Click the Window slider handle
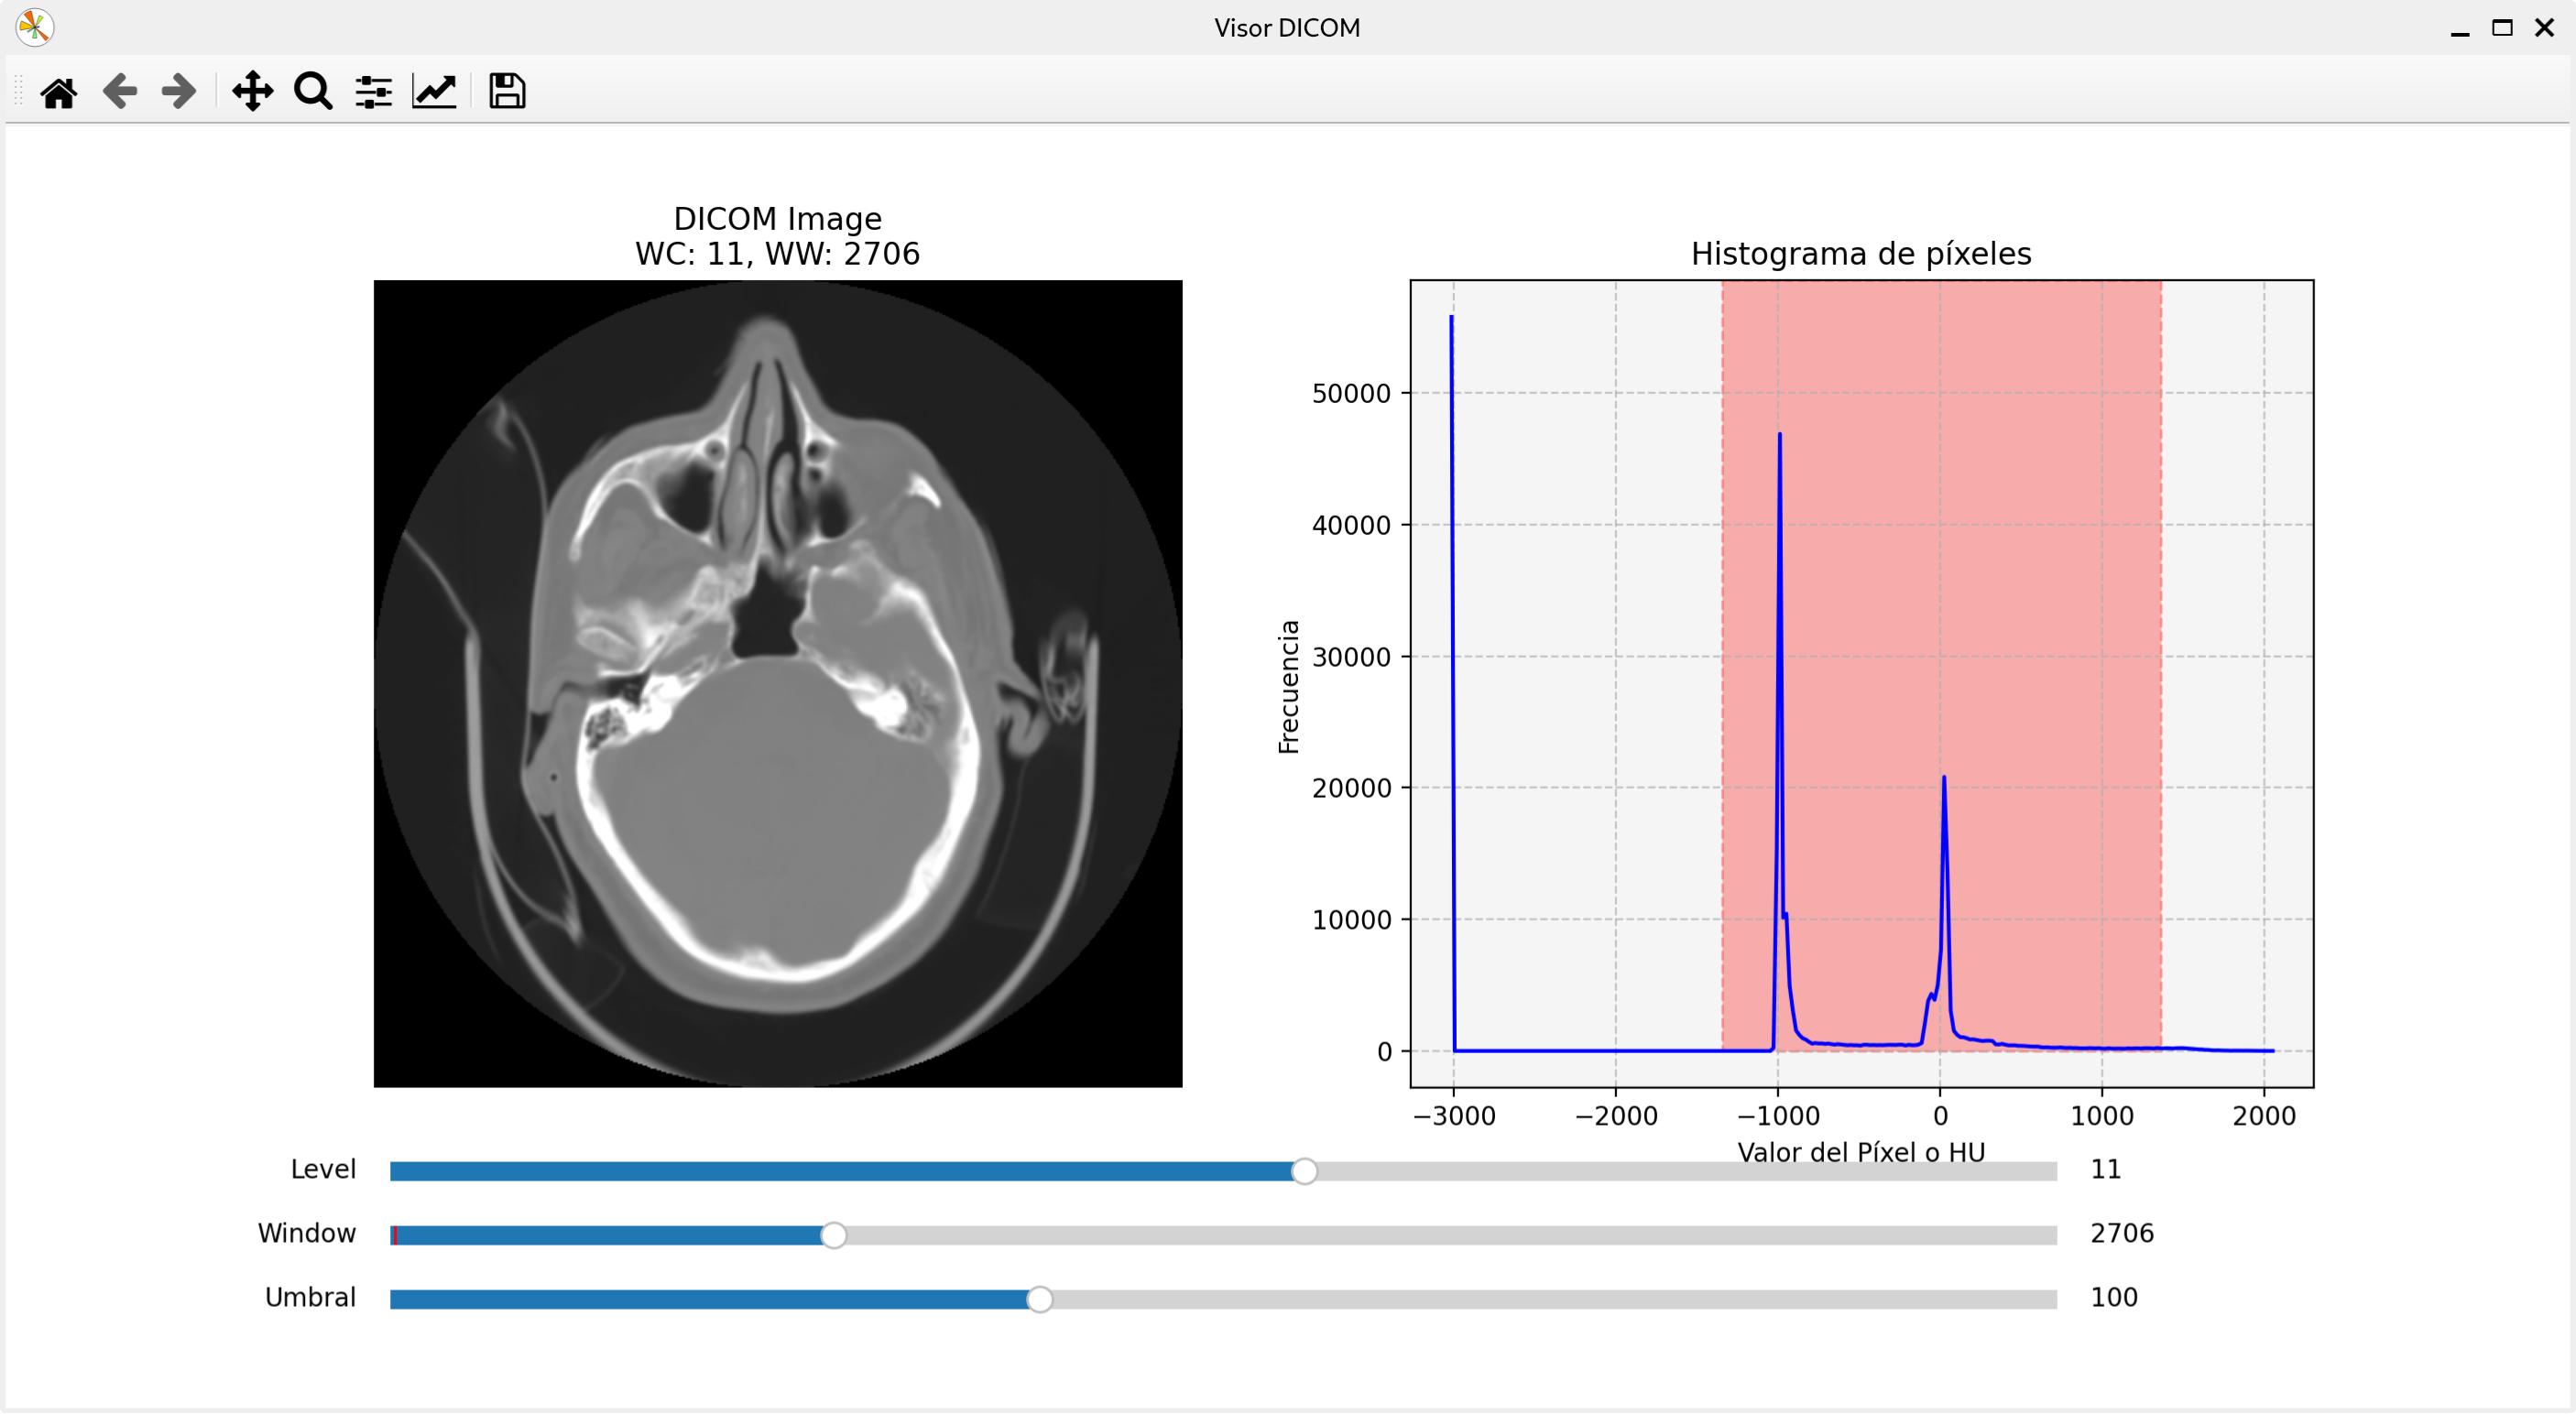This screenshot has width=2576, height=1414. tap(833, 1235)
